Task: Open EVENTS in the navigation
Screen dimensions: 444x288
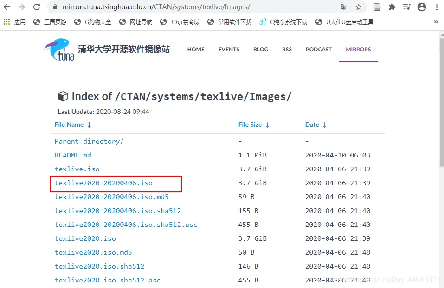Action: (x=229, y=50)
